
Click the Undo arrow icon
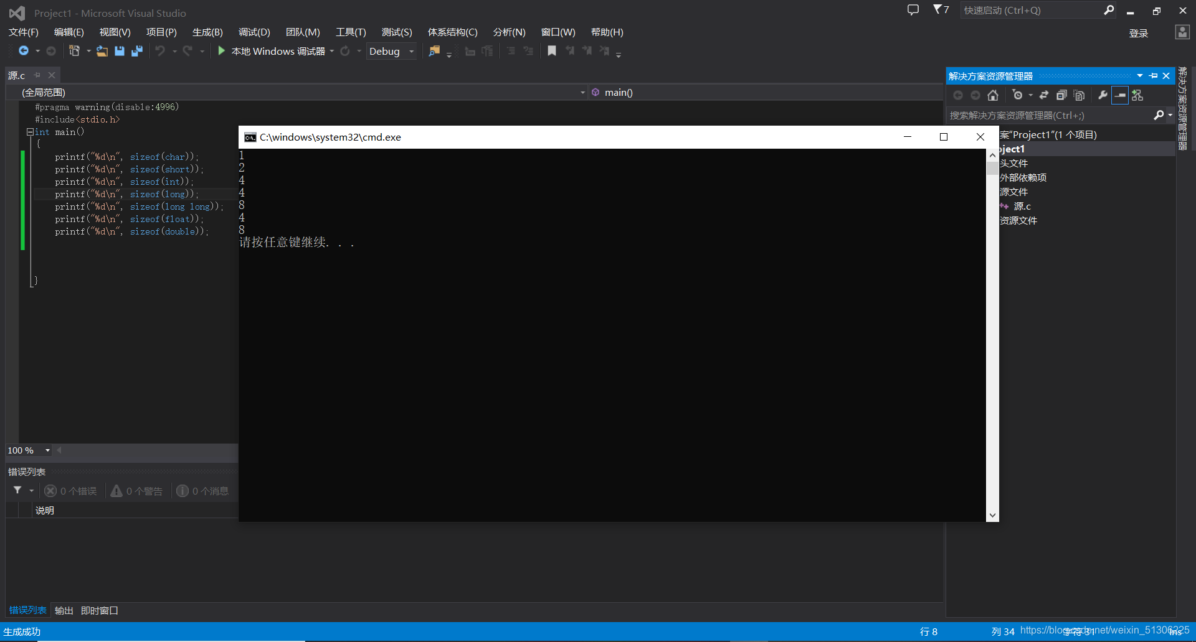click(x=160, y=51)
